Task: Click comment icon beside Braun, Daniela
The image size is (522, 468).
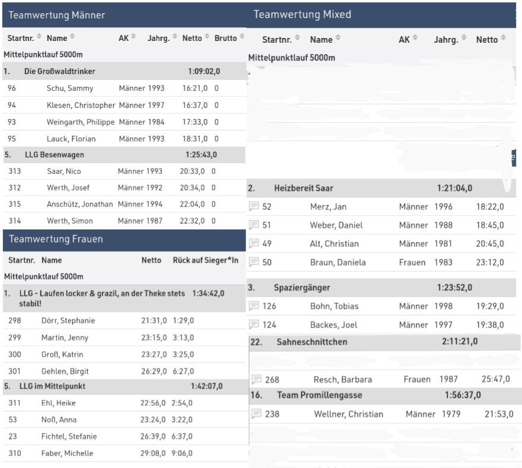Action: click(254, 262)
